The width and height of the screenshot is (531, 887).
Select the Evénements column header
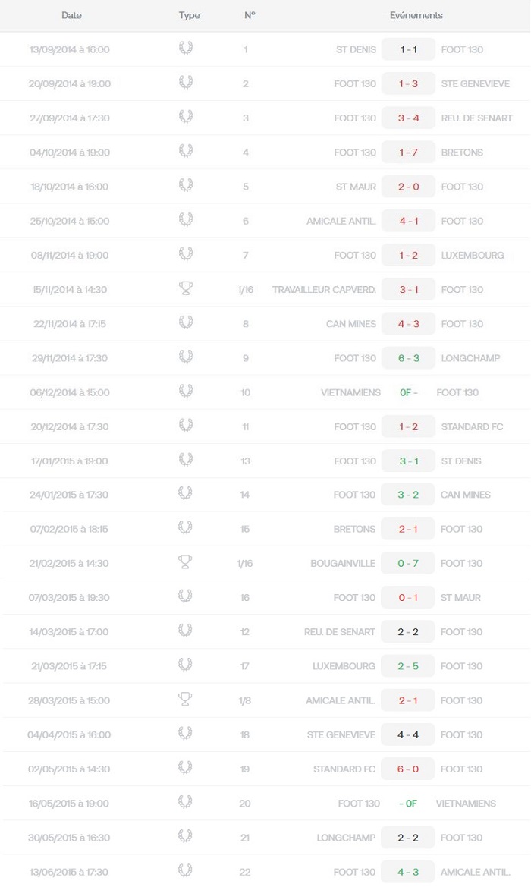click(416, 15)
